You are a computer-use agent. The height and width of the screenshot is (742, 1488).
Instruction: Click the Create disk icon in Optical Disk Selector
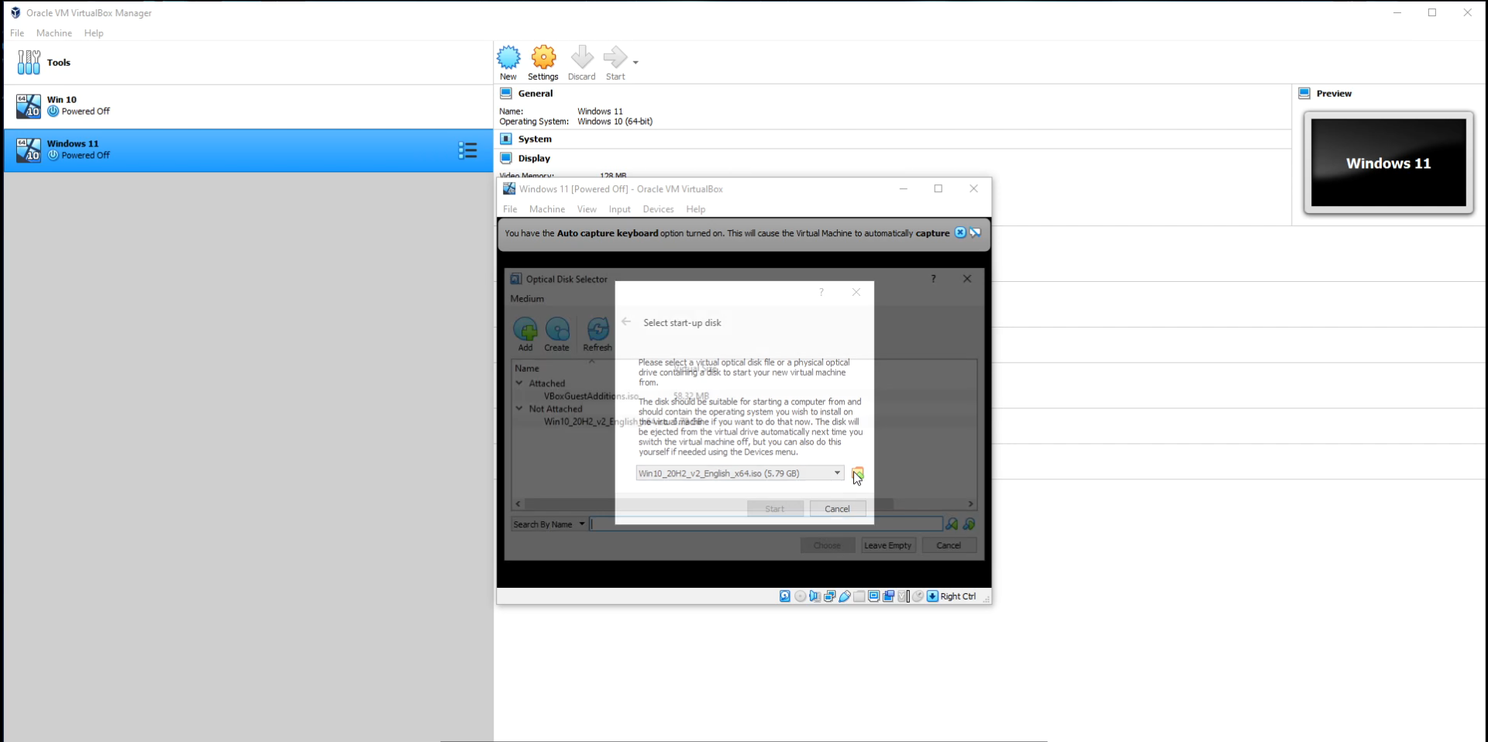(x=557, y=335)
